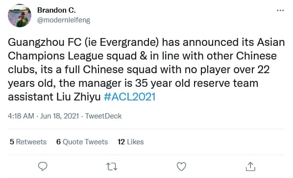Open Brandon C. profile avatar

[x=20, y=16]
